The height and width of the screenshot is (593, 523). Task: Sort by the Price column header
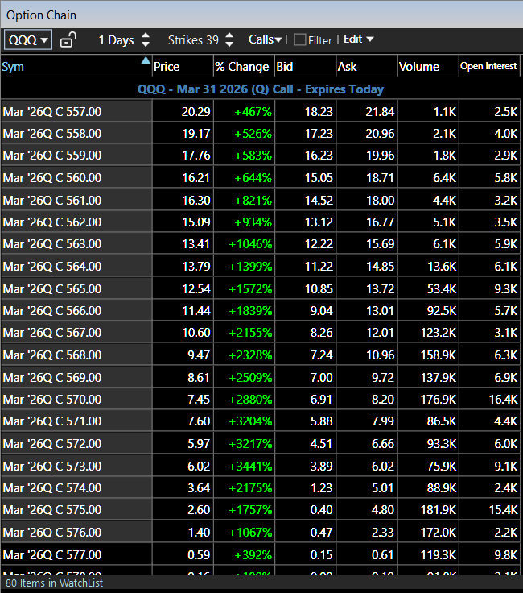[x=167, y=66]
